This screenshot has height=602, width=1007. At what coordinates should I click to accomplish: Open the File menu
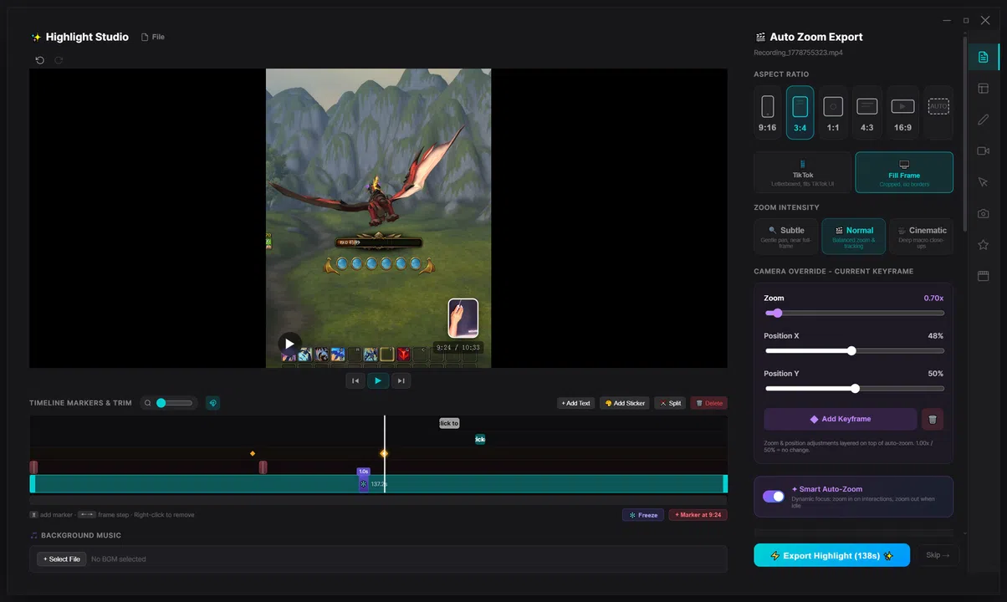pos(153,37)
